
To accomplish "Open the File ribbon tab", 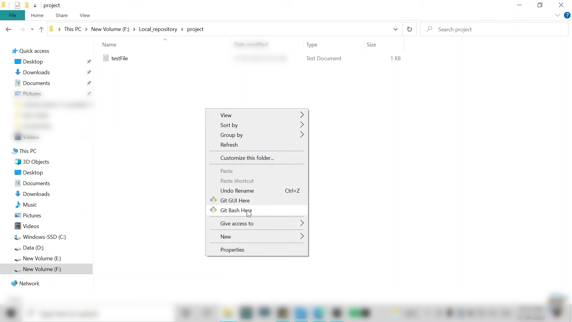I will pos(13,15).
